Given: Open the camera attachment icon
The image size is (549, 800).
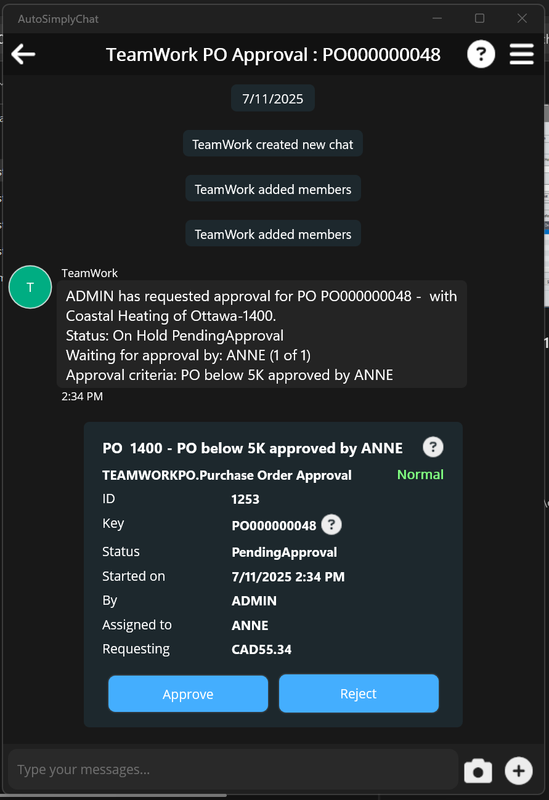Looking at the screenshot, I should 478,770.
